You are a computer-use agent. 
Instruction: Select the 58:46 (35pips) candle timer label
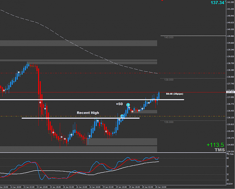click(x=174, y=94)
